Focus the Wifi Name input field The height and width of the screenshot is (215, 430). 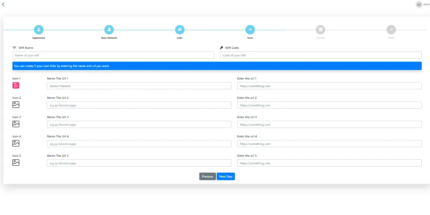pos(113,55)
